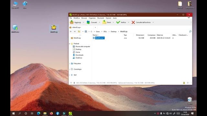Click the Estrai button label

(109, 23)
